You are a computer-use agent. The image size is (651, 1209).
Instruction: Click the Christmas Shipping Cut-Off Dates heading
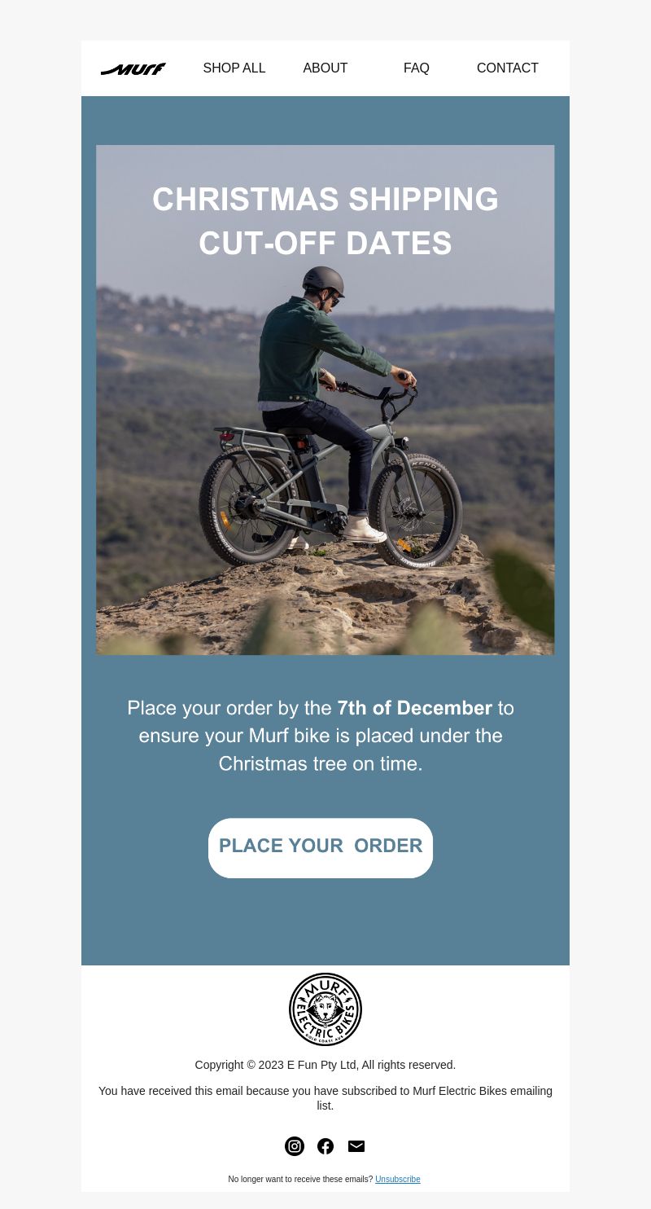pyautogui.click(x=325, y=222)
